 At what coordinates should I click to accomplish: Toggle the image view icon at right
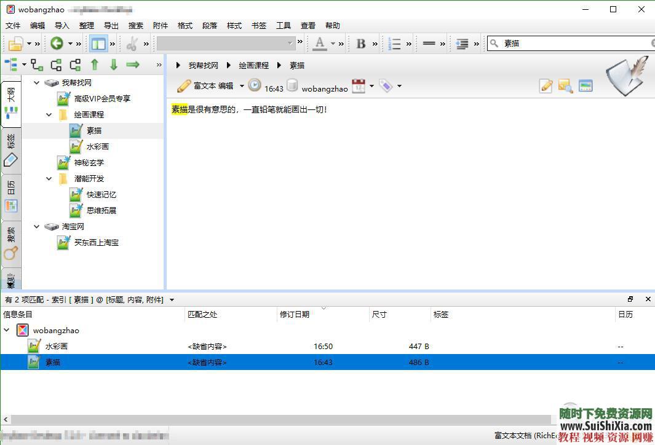tap(585, 86)
